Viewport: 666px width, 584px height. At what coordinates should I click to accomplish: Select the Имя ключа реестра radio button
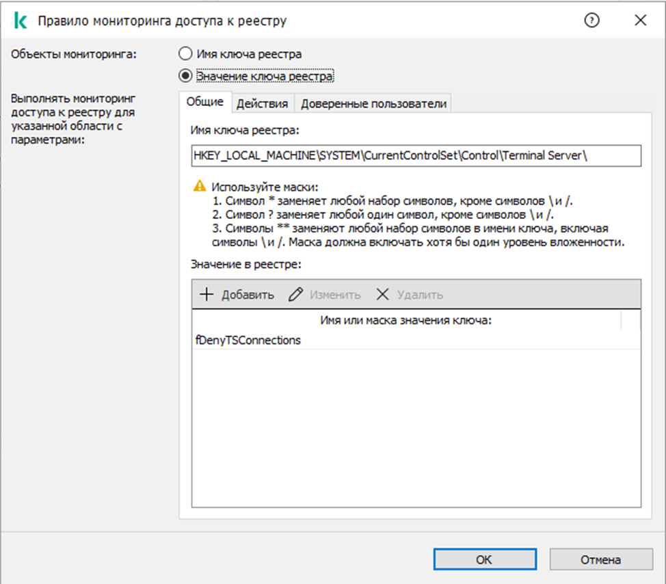click(185, 54)
